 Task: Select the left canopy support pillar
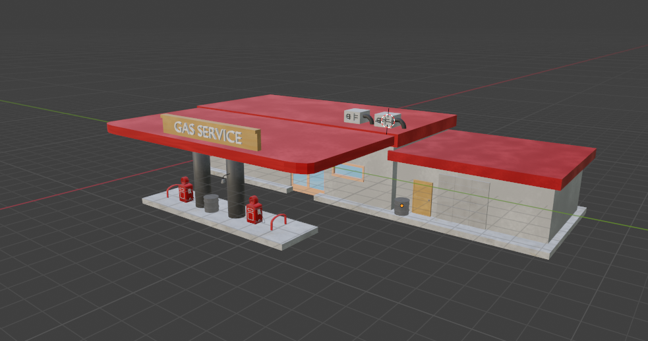click(x=201, y=179)
